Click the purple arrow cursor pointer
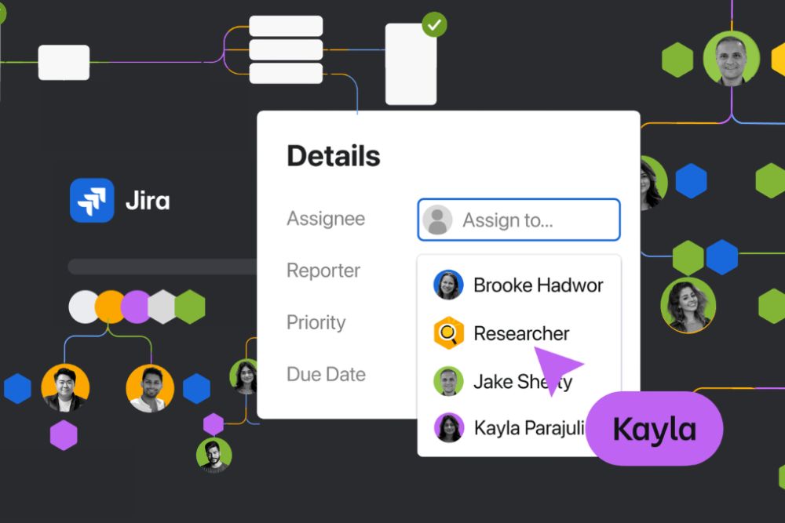785x523 pixels. (x=560, y=366)
